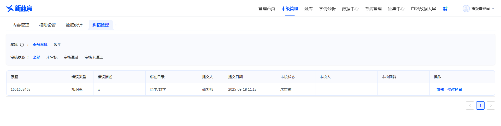Open the 权限设置 tab
Screen dimensions: 501x126
[47, 25]
